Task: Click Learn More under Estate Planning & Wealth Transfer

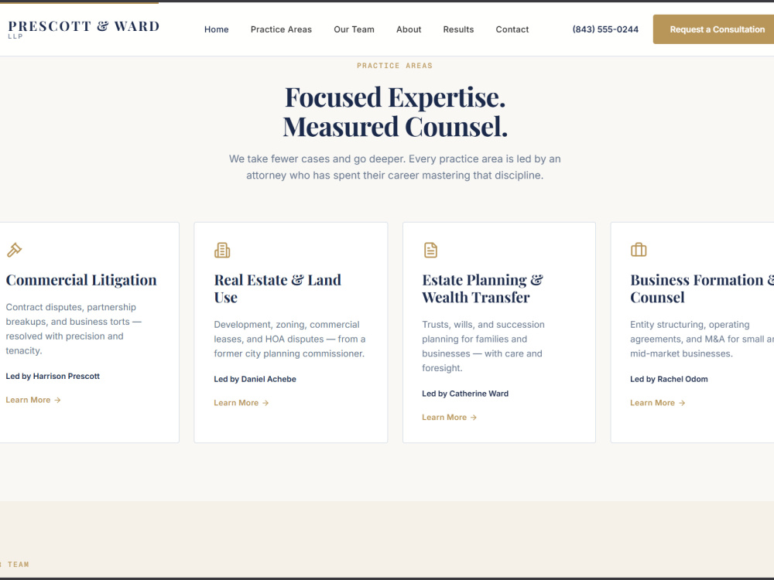Action: (449, 418)
